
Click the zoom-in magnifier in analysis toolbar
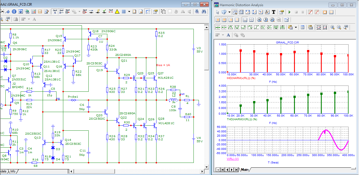pos(332,27)
